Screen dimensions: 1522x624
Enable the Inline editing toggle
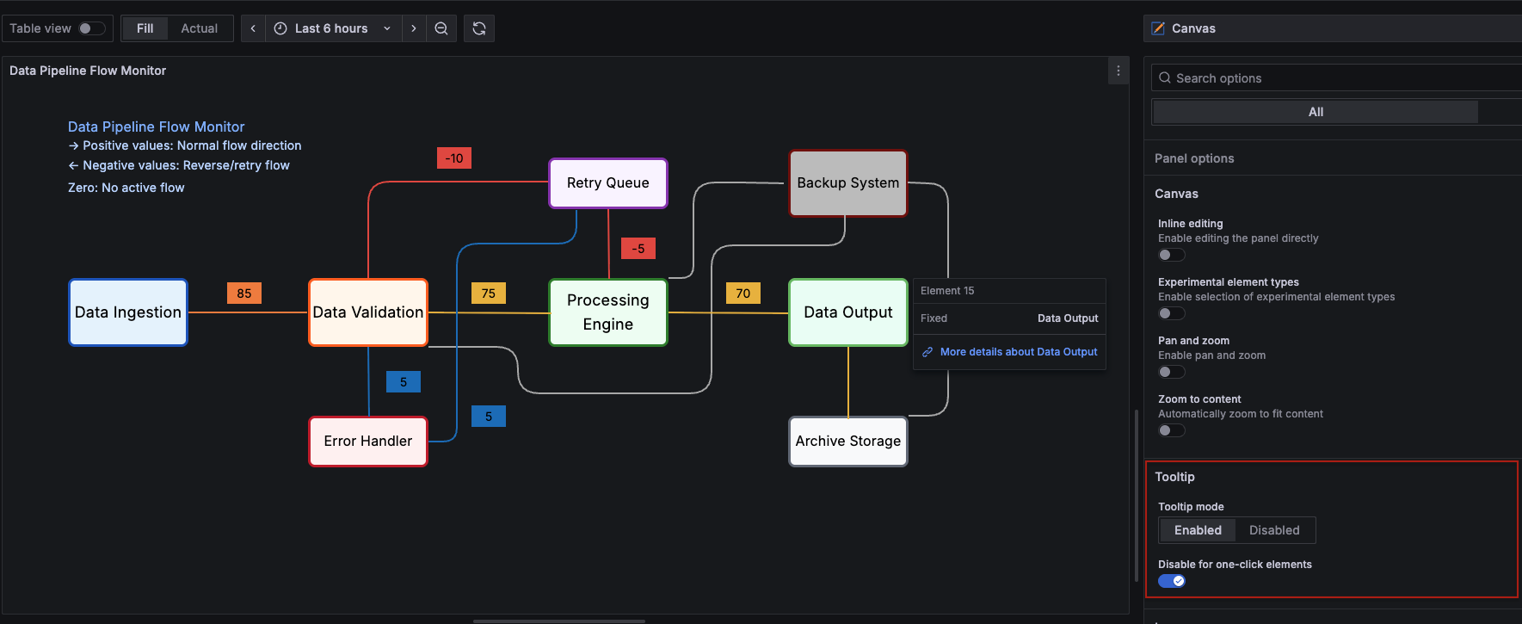(1171, 255)
